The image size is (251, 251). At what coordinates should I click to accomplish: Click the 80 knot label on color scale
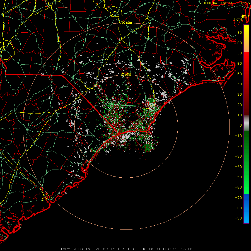[x=240, y=43]
